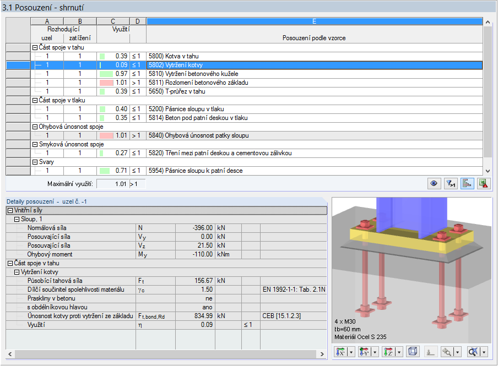Viewport: 498px width, 366px height.
Task: Select row '5820) Tření mezi patní deskou'
Action: coord(257,154)
